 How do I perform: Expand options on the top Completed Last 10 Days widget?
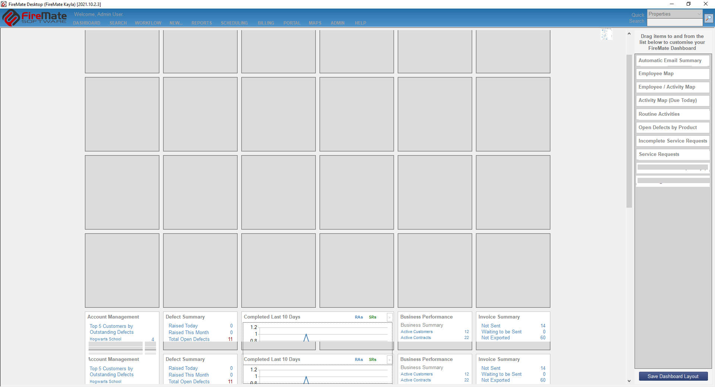pos(390,317)
